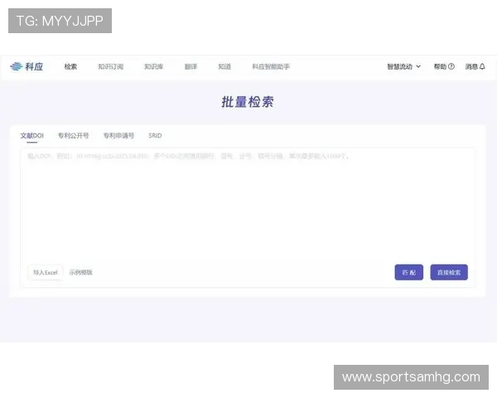This screenshot has width=497, height=398.
Task: Open the 知道 navigation item
Action: [224, 66]
